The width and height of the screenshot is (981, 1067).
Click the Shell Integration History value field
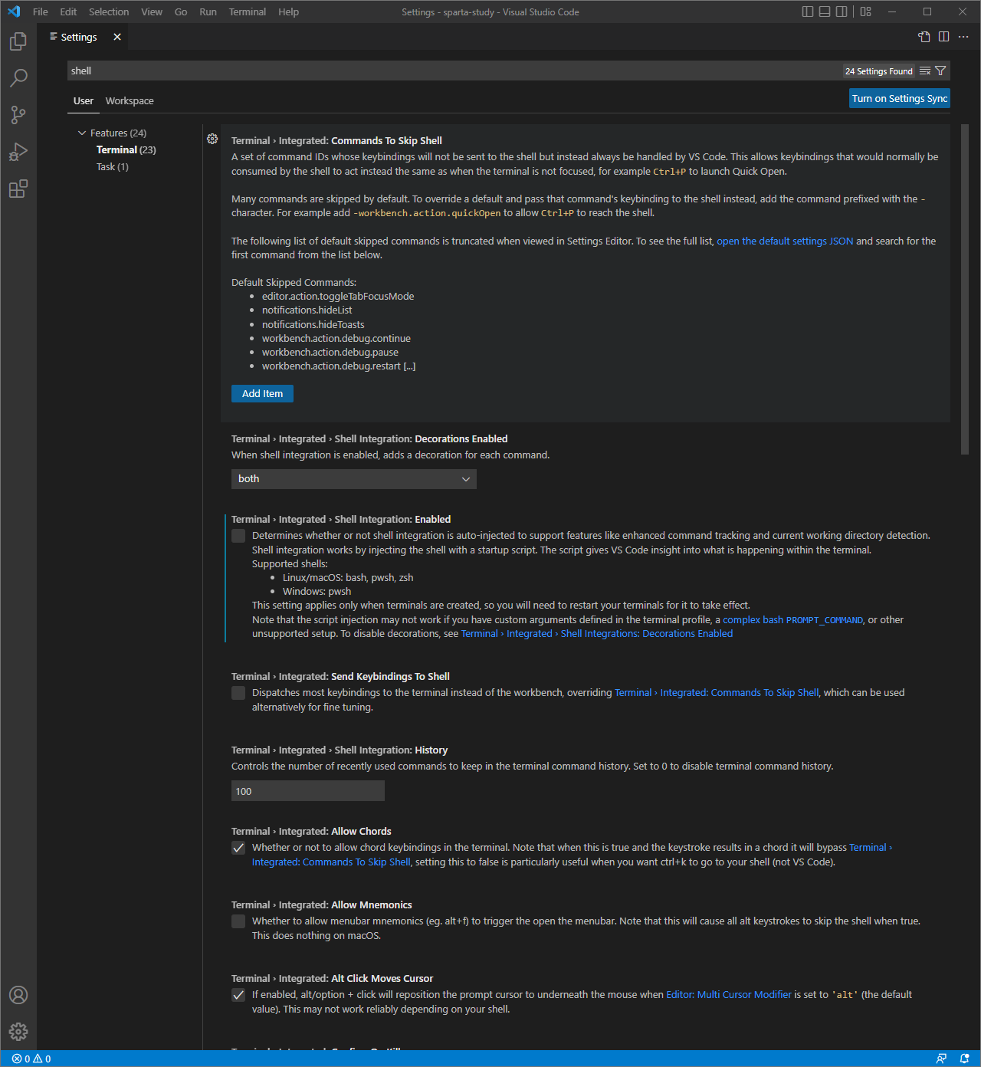tap(308, 791)
